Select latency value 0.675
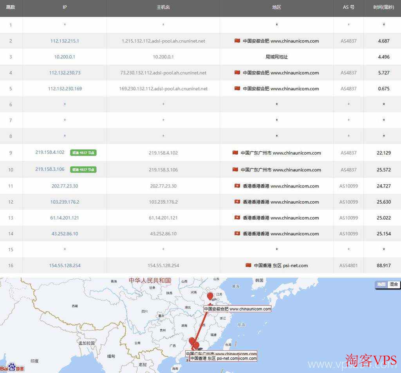The height and width of the screenshot is (373, 401). click(x=384, y=89)
